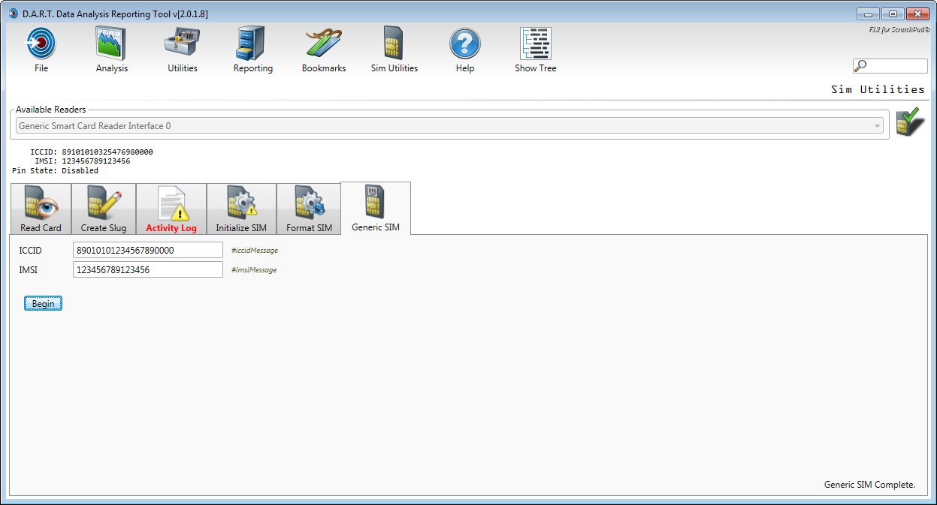Viewport: 937px width, 505px height.
Task: Click the Generic SIM Complete status text
Action: (x=870, y=485)
